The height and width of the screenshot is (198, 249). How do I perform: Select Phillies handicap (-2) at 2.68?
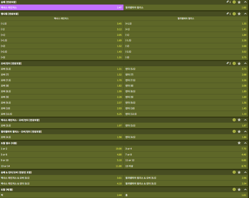(x=186, y=46)
